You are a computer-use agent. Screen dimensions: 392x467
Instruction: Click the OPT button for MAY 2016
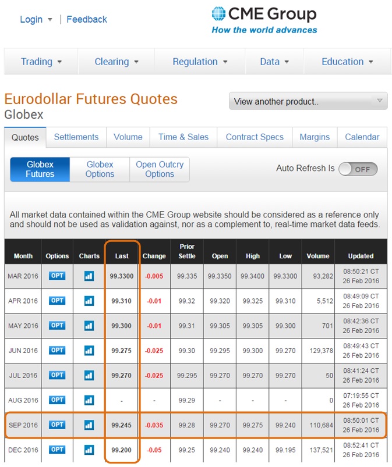point(57,325)
